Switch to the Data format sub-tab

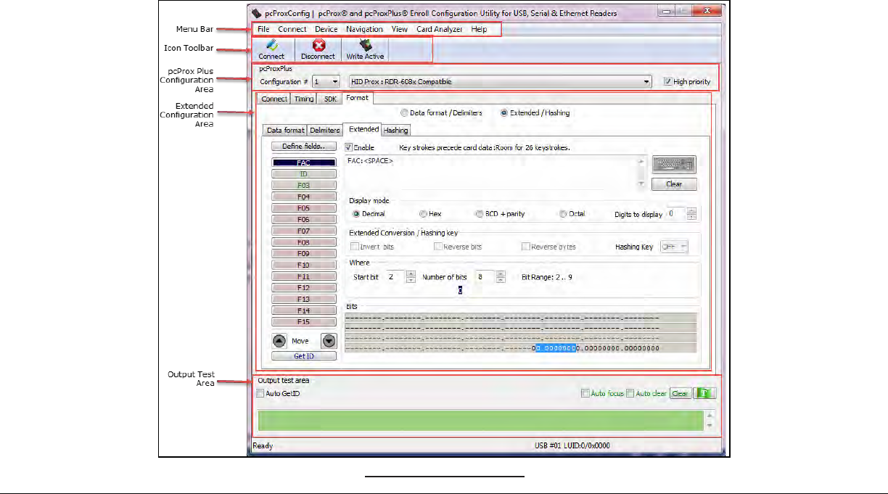click(x=285, y=131)
